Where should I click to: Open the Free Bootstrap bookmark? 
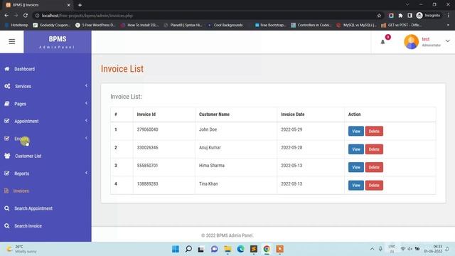pos(271,26)
